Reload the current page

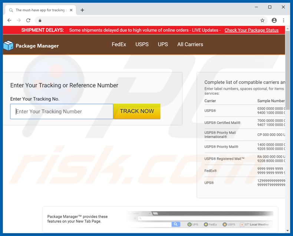[x=28, y=20]
